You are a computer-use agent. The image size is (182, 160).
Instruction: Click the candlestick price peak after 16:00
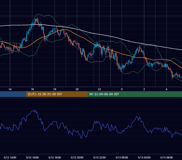pyautogui.click(x=37, y=20)
